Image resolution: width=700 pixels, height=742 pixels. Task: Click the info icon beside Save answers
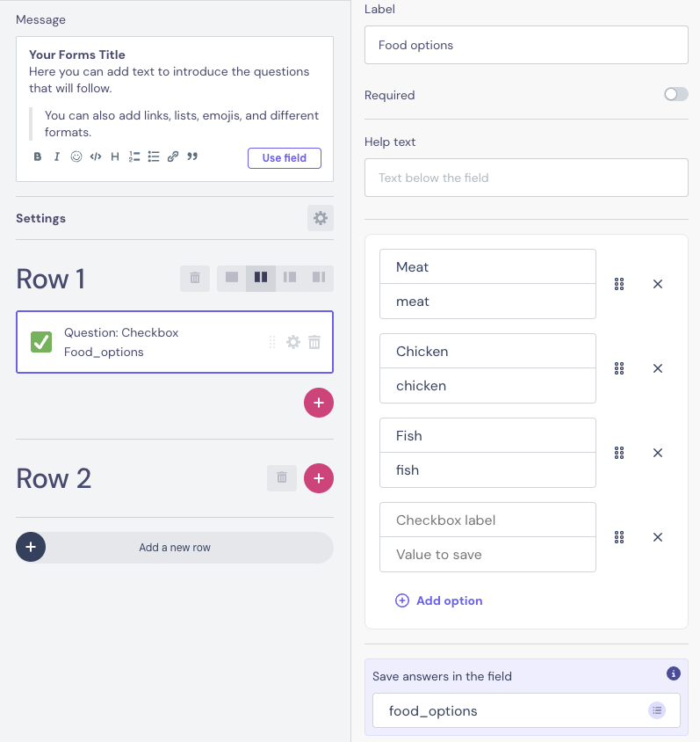pos(674,673)
